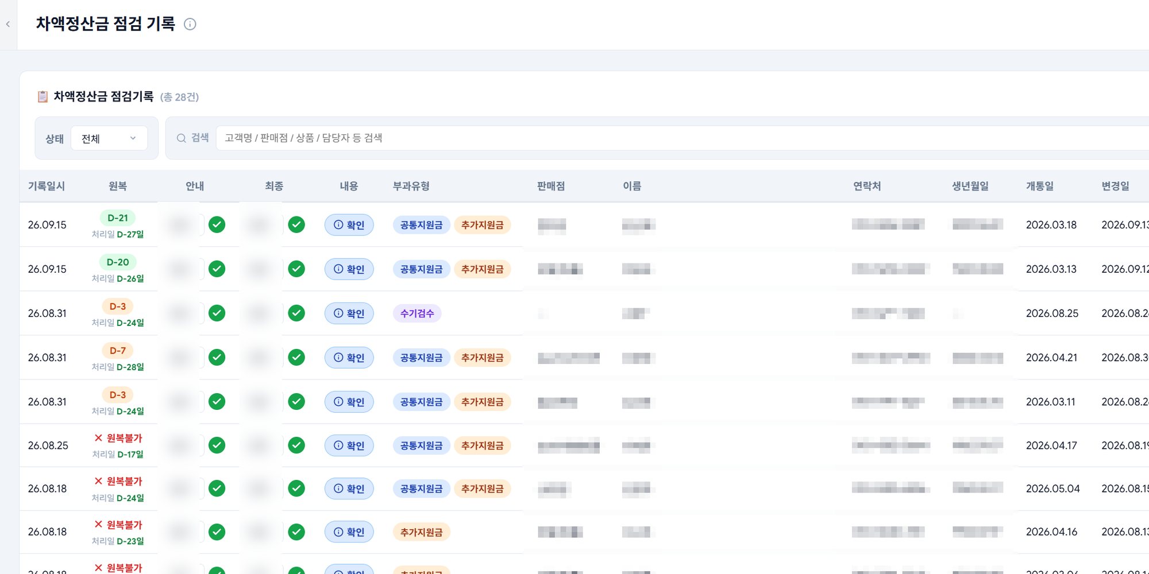Click the purple 수기검수 tag

[417, 313]
